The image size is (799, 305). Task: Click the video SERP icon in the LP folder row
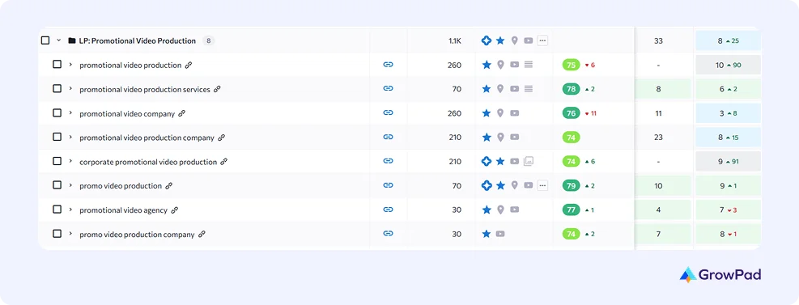pyautogui.click(x=529, y=40)
